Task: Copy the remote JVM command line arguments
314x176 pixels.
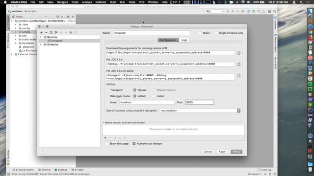Action: click(239, 53)
